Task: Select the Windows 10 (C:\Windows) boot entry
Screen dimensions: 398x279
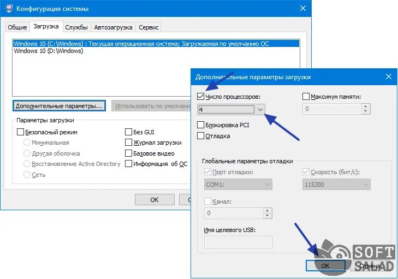Action: [x=156, y=44]
